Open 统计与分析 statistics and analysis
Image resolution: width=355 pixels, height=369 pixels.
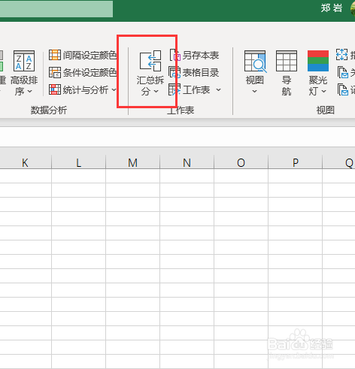(83, 89)
